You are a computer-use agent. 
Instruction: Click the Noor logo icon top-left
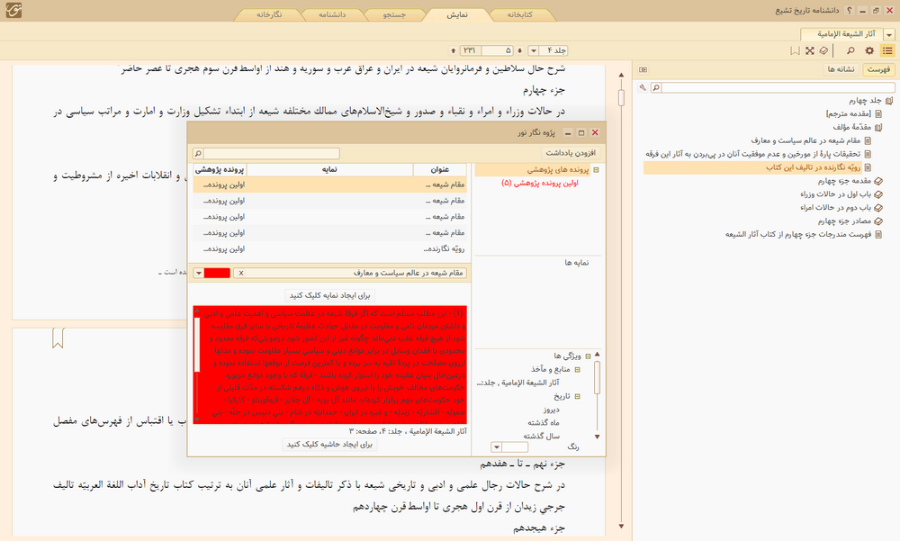click(13, 10)
